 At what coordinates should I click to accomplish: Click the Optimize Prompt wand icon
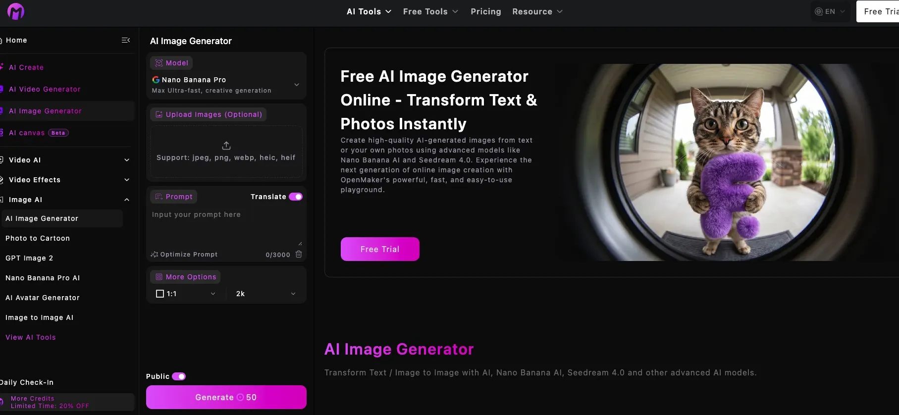click(x=155, y=255)
